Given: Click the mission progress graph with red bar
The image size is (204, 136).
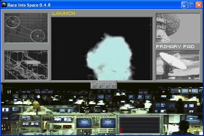Looking at the screenshot, I should point(140,125).
